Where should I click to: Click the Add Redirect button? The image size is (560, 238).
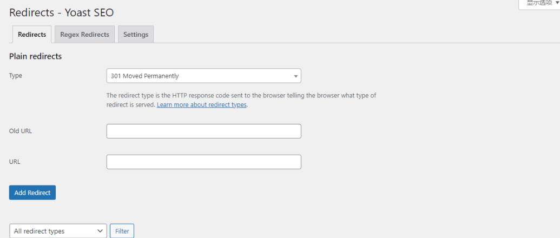[x=32, y=193]
